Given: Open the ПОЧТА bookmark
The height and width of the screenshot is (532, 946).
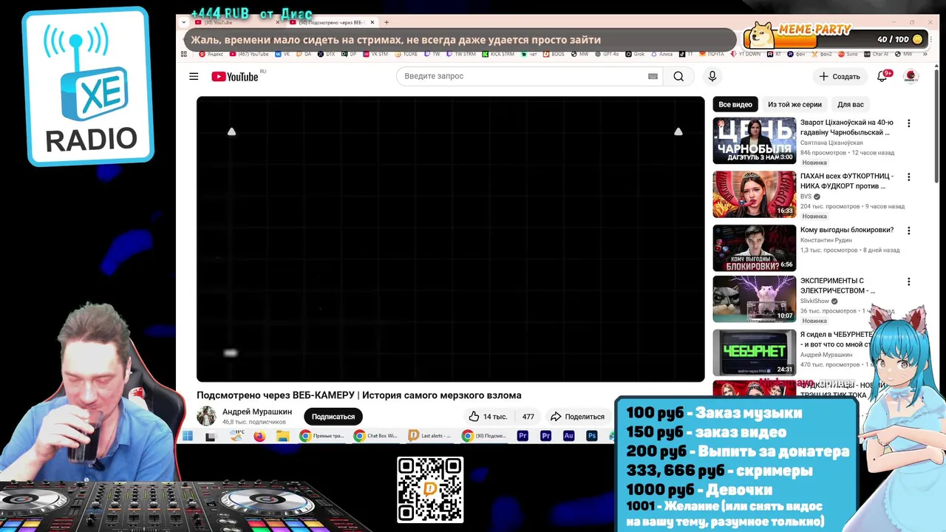Looking at the screenshot, I should click(x=711, y=54).
